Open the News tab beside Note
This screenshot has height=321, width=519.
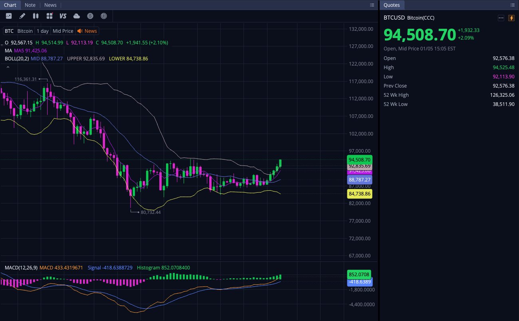click(x=50, y=5)
